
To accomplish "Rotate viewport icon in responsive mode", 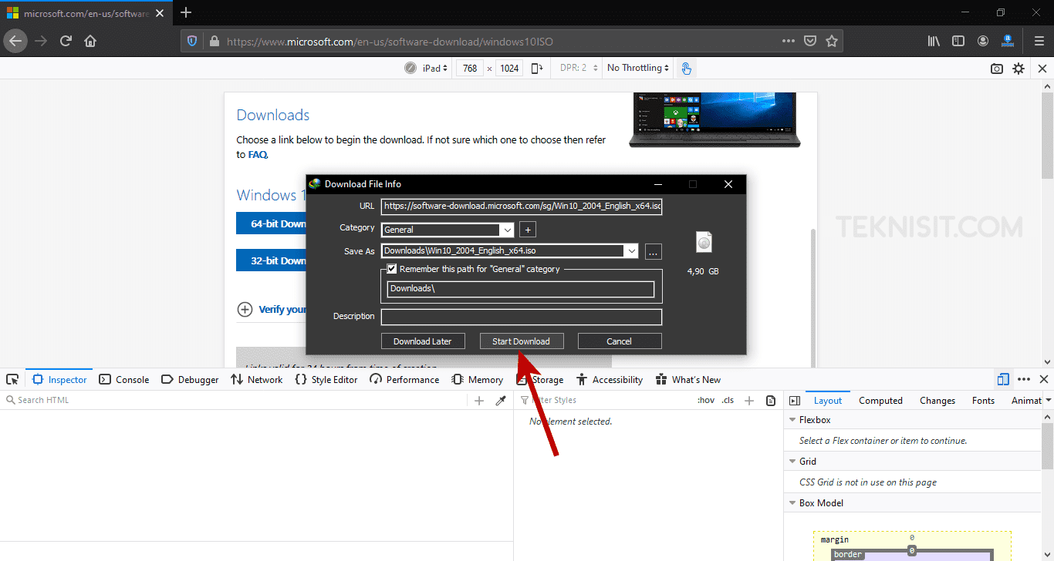I will (537, 69).
